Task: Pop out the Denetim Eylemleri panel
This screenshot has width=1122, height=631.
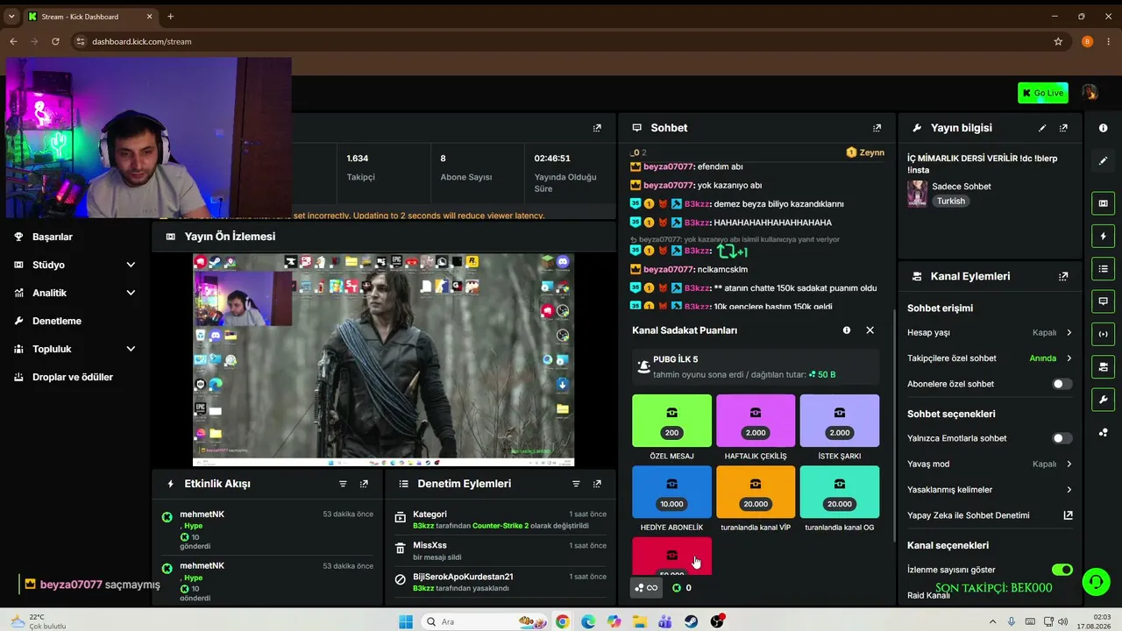Action: (x=597, y=484)
